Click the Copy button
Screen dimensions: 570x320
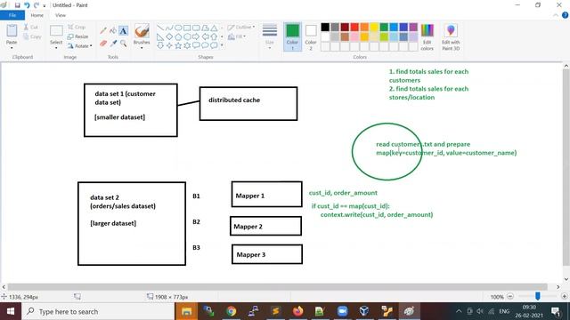pos(32,36)
